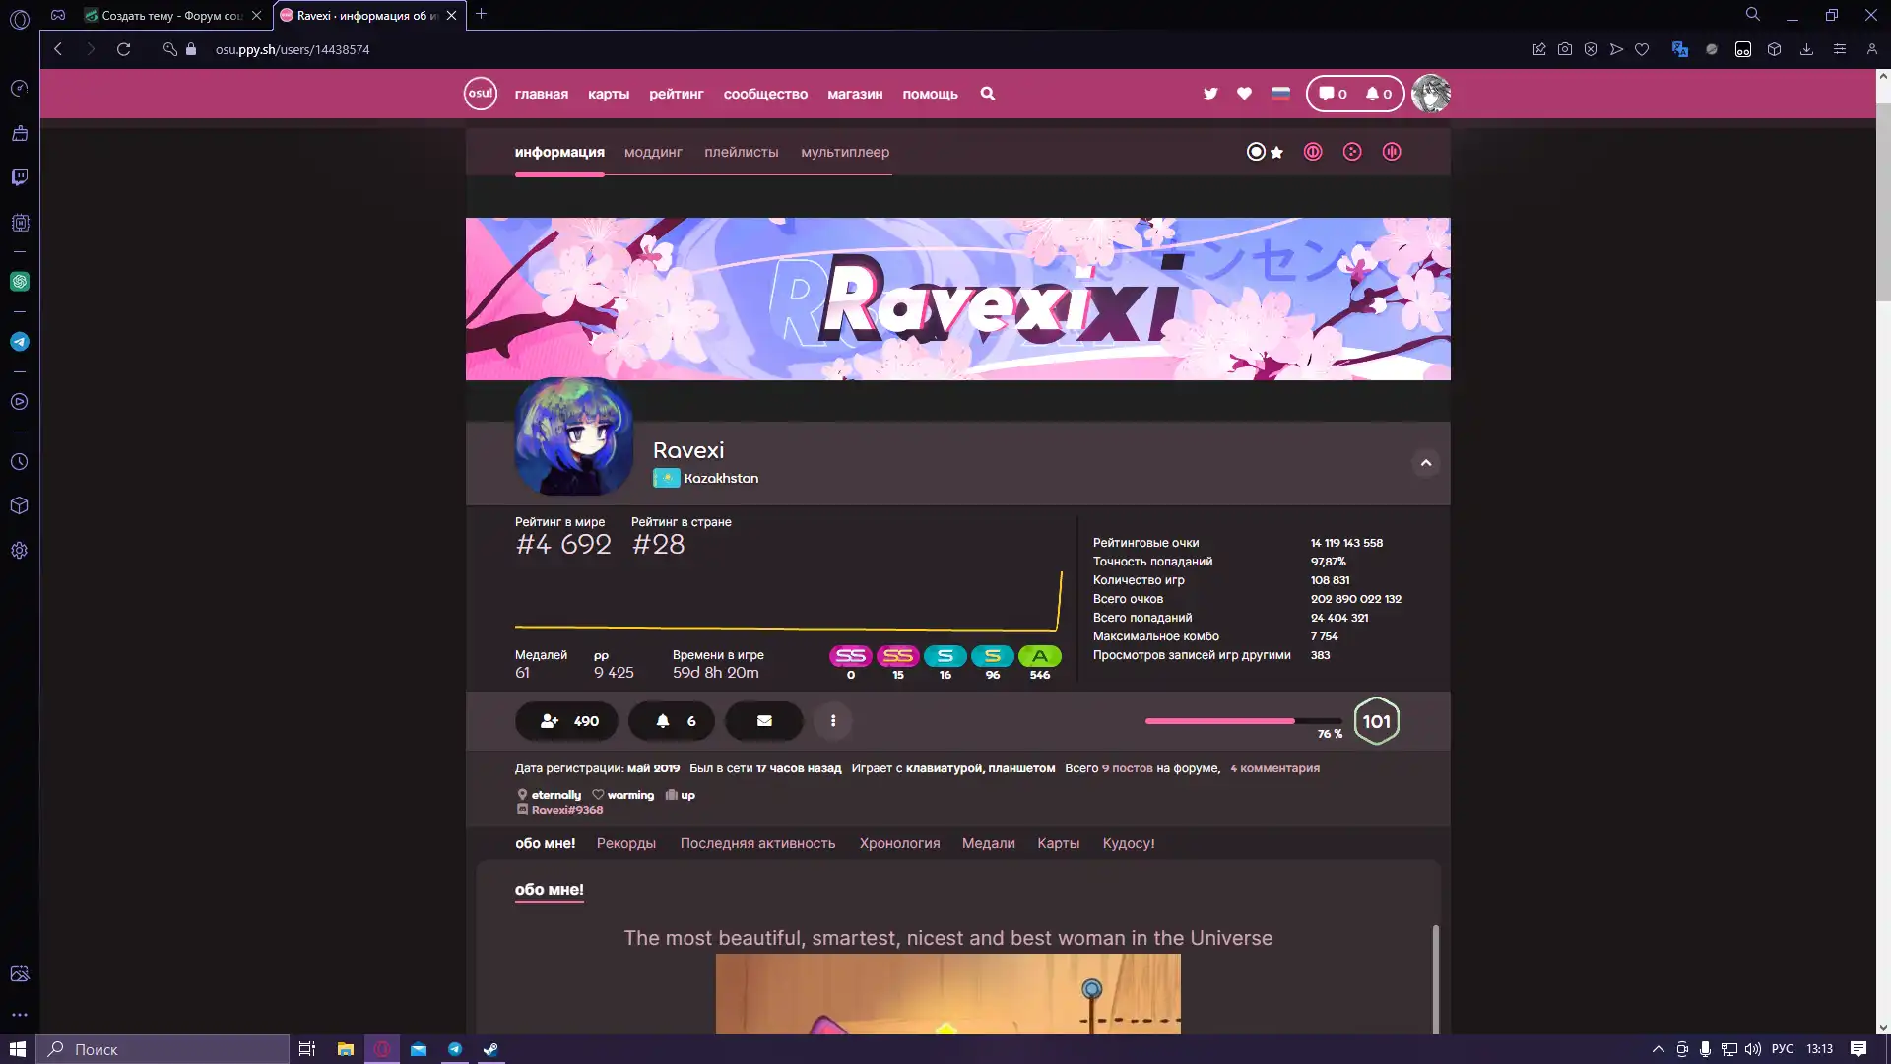This screenshot has width=1891, height=1064.
Task: Open the notifications bell in osu! header
Action: pyautogui.click(x=1378, y=94)
